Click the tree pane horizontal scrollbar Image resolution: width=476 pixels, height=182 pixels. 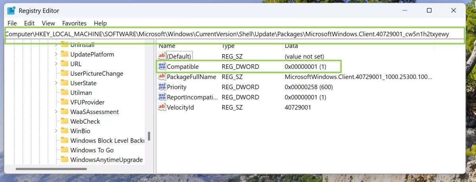tap(51, 169)
